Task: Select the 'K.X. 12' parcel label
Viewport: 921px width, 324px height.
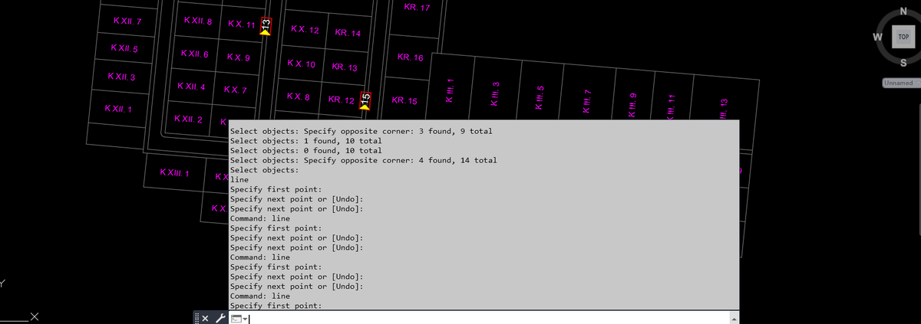Action: click(x=305, y=29)
